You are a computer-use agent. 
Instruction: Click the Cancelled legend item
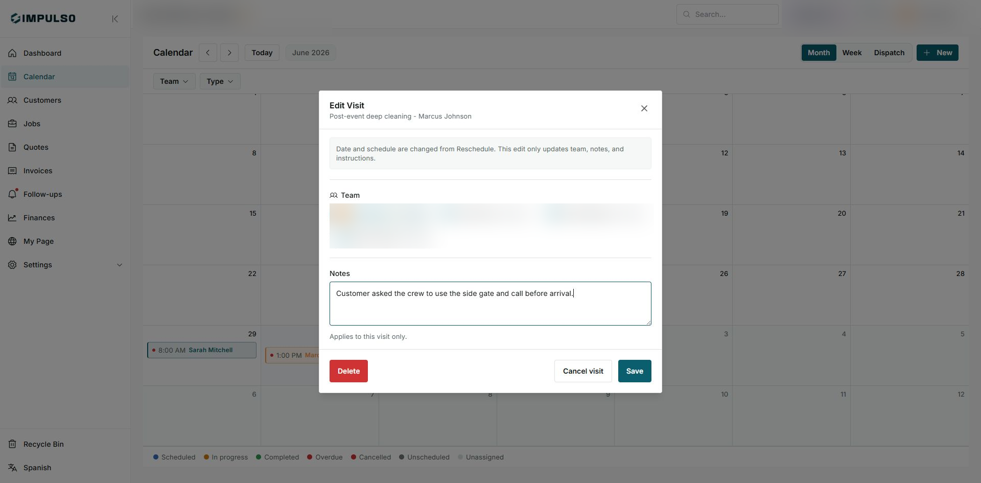(x=371, y=457)
